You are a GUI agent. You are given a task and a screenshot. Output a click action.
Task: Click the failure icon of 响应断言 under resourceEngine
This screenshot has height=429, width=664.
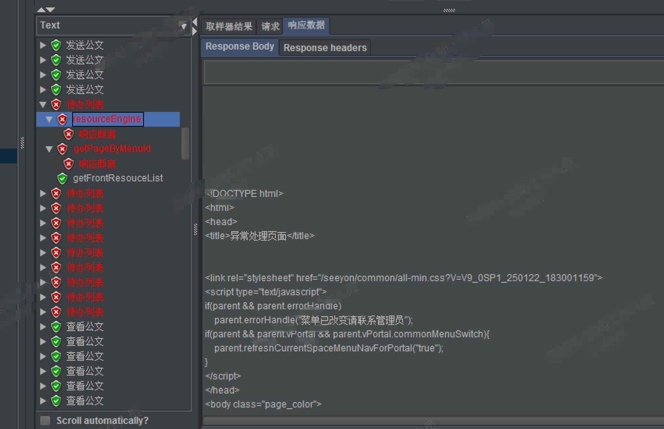[x=69, y=134]
